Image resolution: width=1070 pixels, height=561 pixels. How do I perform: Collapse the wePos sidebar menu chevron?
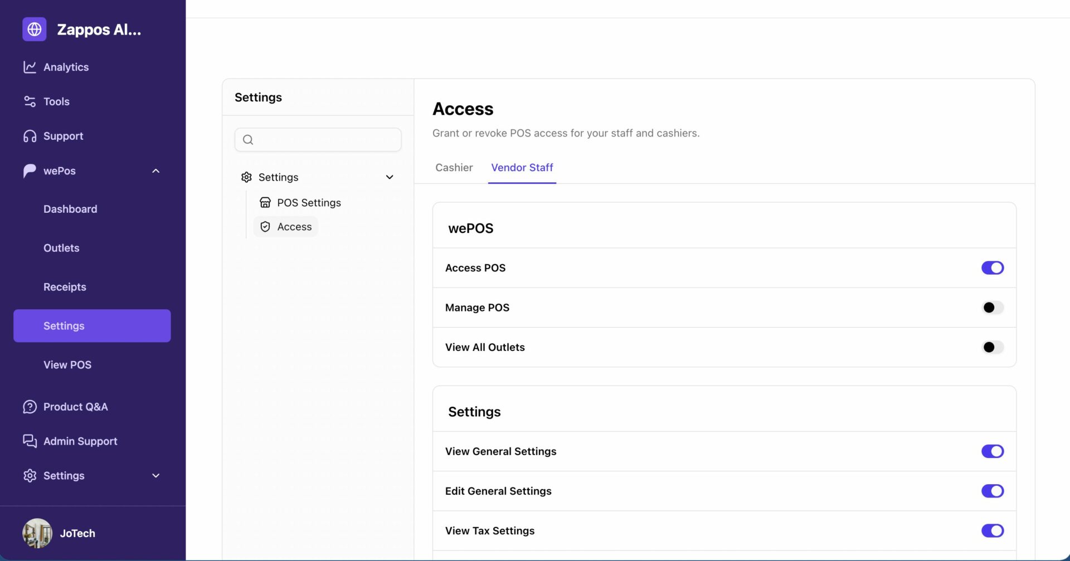156,171
